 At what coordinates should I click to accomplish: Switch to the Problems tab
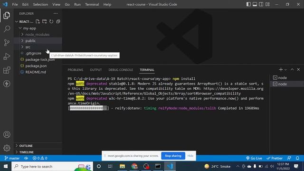tap(75, 70)
